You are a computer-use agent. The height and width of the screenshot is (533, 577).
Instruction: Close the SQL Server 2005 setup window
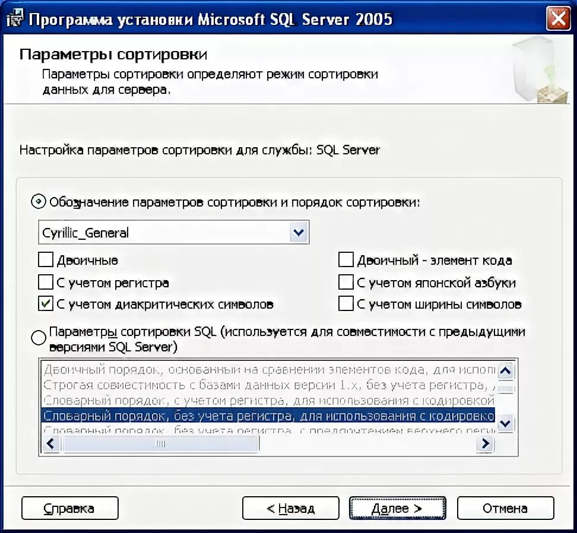(x=558, y=18)
